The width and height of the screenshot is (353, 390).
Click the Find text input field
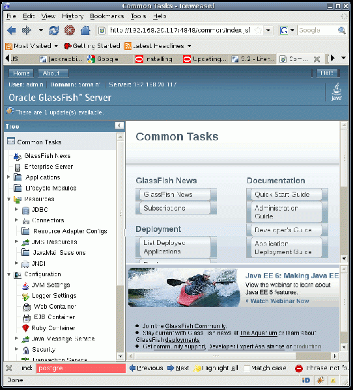(81, 368)
